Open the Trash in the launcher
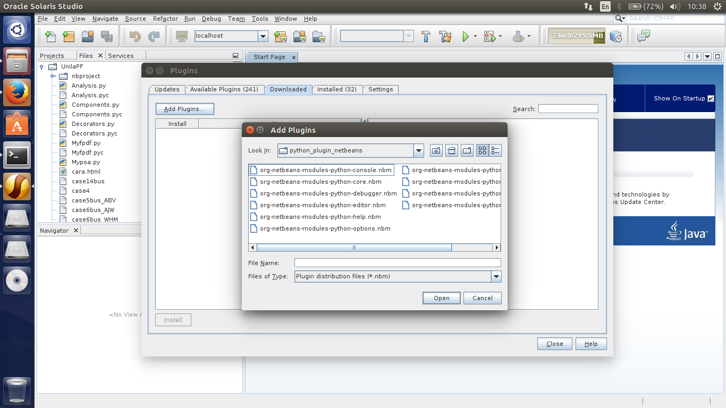Viewport: 726px width, 408px height. click(17, 391)
